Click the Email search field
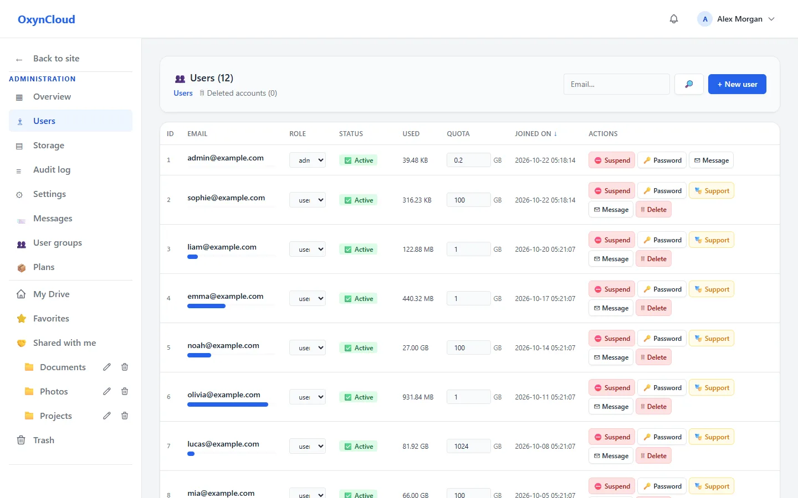Image resolution: width=798 pixels, height=498 pixels. [617, 84]
